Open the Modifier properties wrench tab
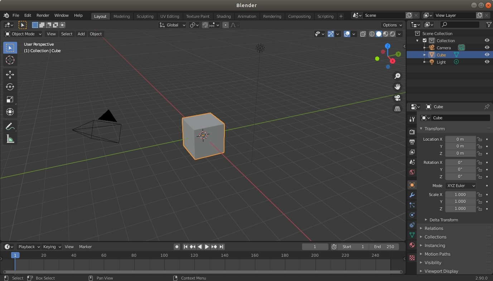 click(412, 195)
